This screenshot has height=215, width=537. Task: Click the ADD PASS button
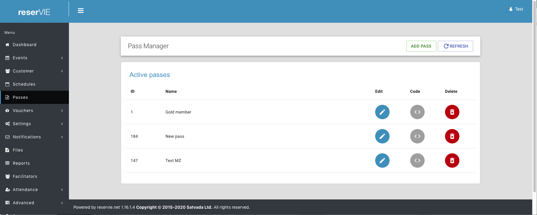tap(421, 46)
